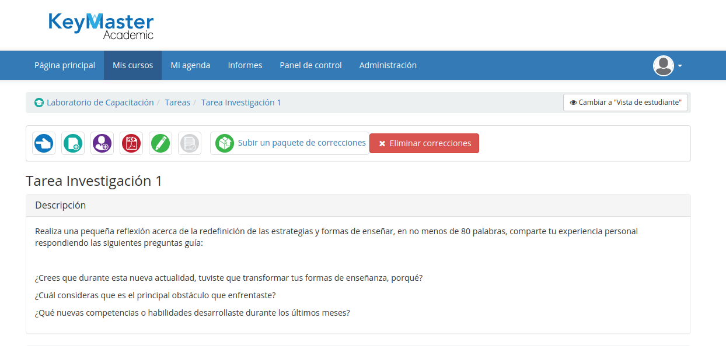Click the green package box icon
This screenshot has height=346, width=726.
point(225,143)
